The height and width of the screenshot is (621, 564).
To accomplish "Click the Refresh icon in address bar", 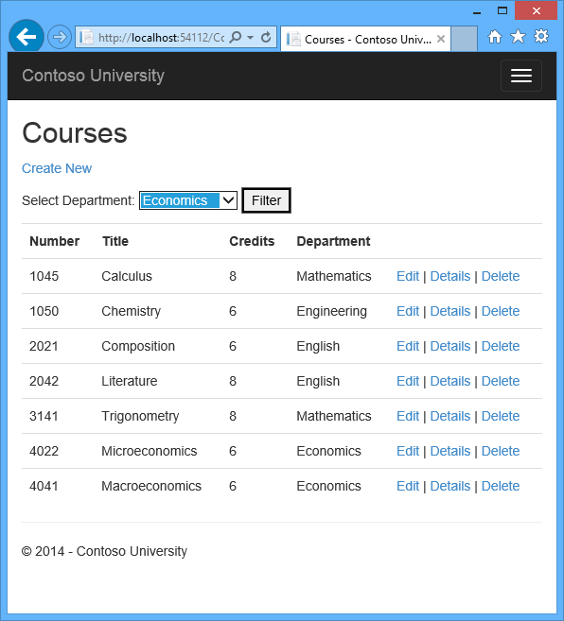I will (266, 38).
